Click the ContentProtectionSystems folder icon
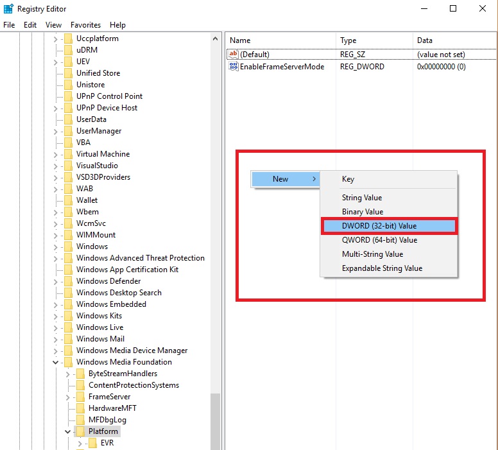This screenshot has width=498, height=450. coord(80,385)
